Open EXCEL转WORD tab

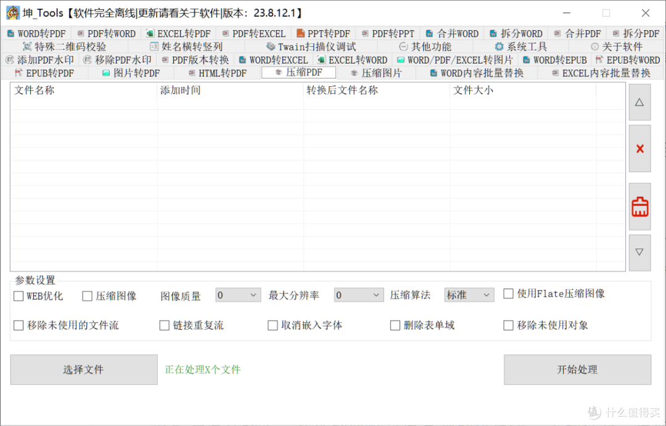pyautogui.click(x=353, y=60)
